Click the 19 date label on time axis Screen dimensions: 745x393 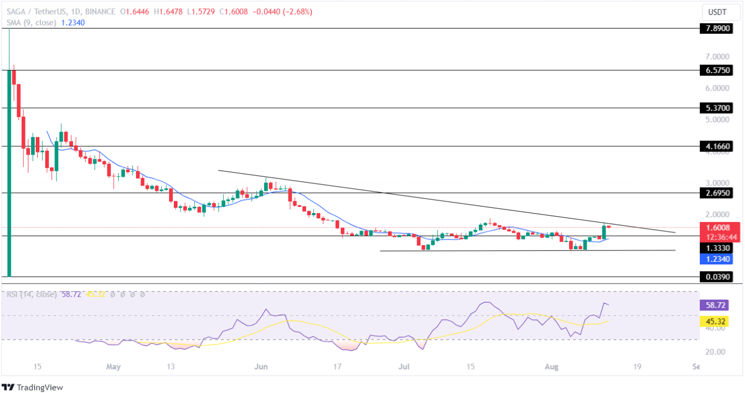(637, 367)
